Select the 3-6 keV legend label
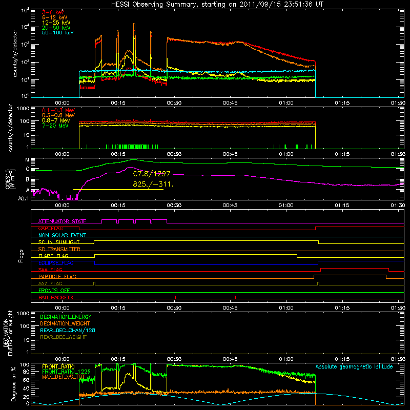The width and height of the screenshot is (410, 410). point(53,12)
